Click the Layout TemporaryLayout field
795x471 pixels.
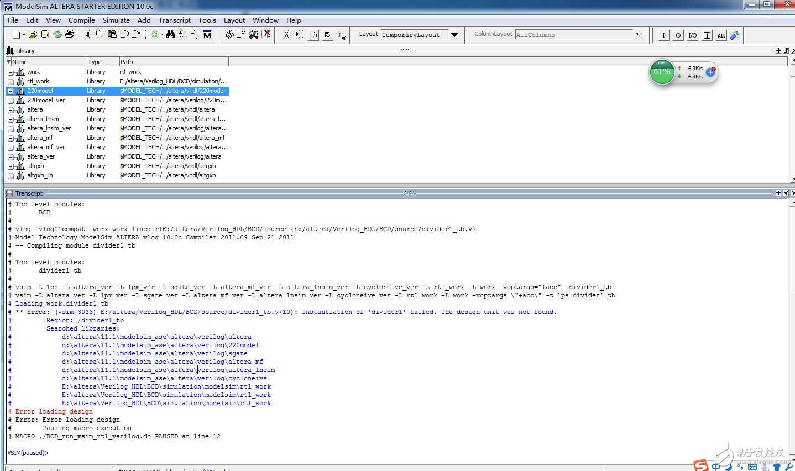[x=415, y=35]
